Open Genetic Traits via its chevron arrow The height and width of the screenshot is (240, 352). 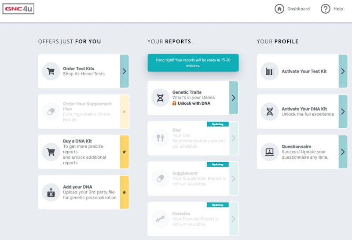click(234, 98)
